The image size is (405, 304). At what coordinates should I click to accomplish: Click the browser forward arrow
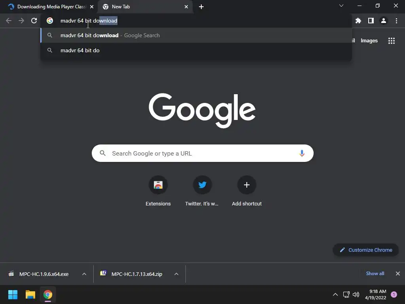click(21, 21)
